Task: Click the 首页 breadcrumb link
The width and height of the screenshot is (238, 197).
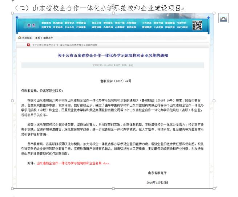Action: (37, 37)
